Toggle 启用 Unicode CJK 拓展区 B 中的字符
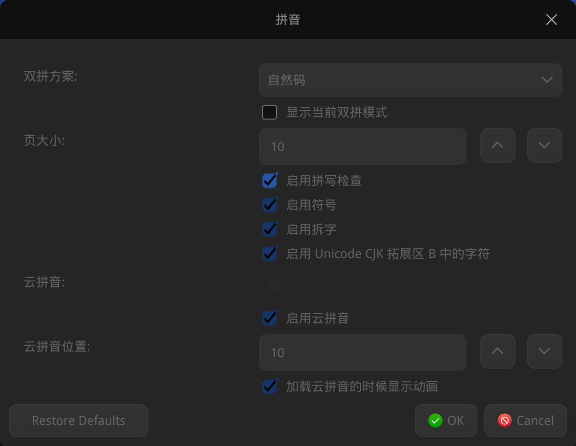The height and width of the screenshot is (446, 576). click(269, 254)
